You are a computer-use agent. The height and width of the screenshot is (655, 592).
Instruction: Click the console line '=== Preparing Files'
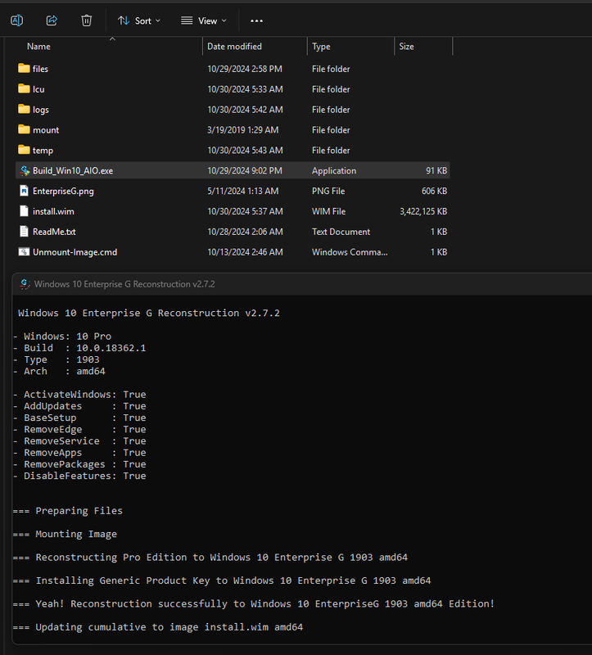tap(68, 511)
